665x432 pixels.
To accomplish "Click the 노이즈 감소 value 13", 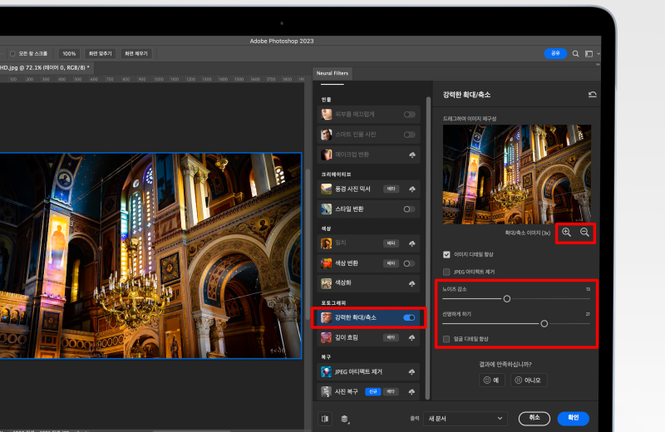I will click(x=588, y=289).
